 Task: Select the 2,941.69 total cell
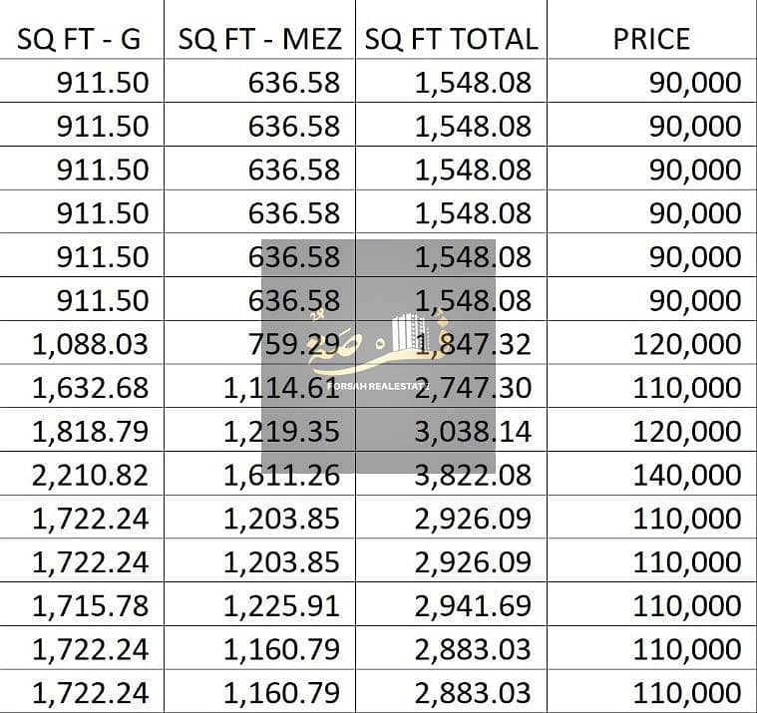click(x=451, y=604)
